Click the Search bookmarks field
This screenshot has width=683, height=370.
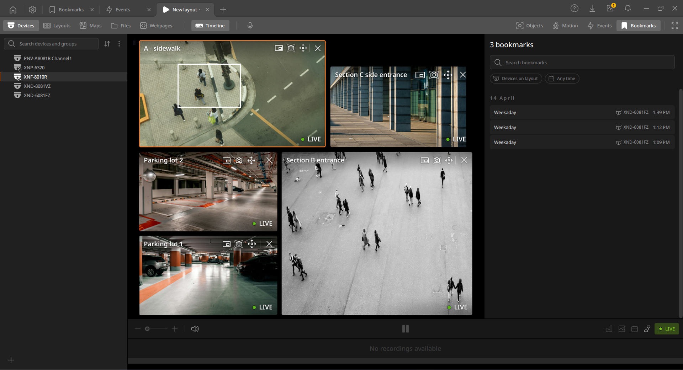[x=582, y=63]
